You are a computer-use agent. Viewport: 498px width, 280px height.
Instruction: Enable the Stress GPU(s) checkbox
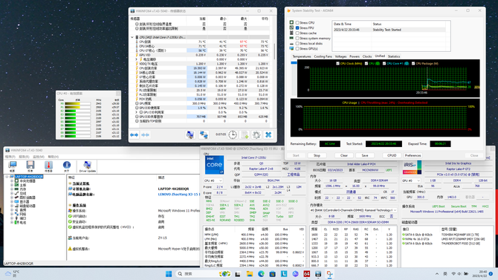click(297, 48)
